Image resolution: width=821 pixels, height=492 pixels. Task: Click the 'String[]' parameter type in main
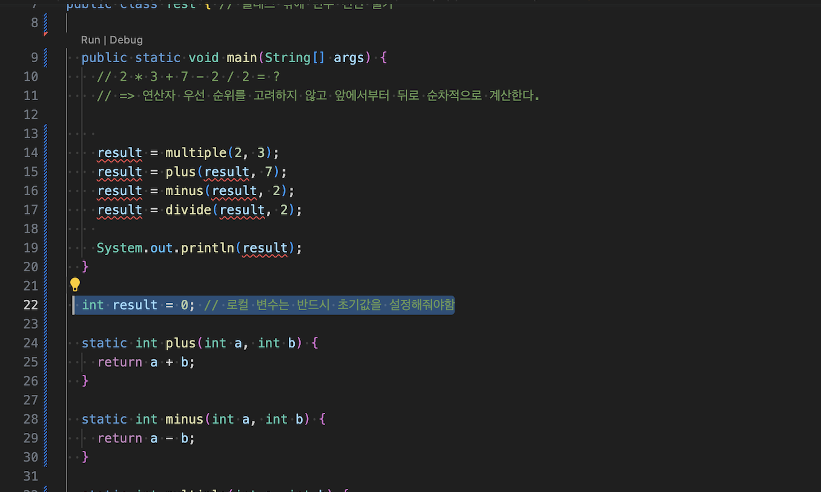295,57
